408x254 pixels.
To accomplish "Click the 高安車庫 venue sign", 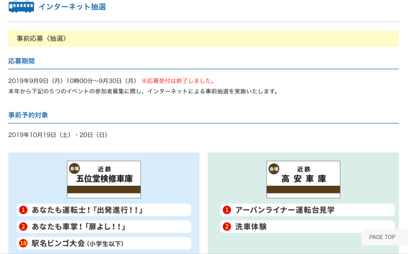I will (x=304, y=179).
